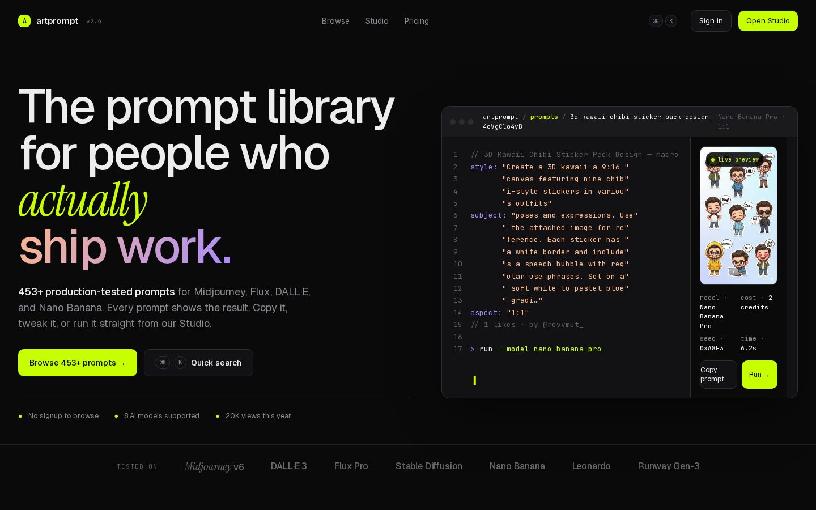Click the v2.4 version label
This screenshot has width=816, height=510.
pos(94,21)
